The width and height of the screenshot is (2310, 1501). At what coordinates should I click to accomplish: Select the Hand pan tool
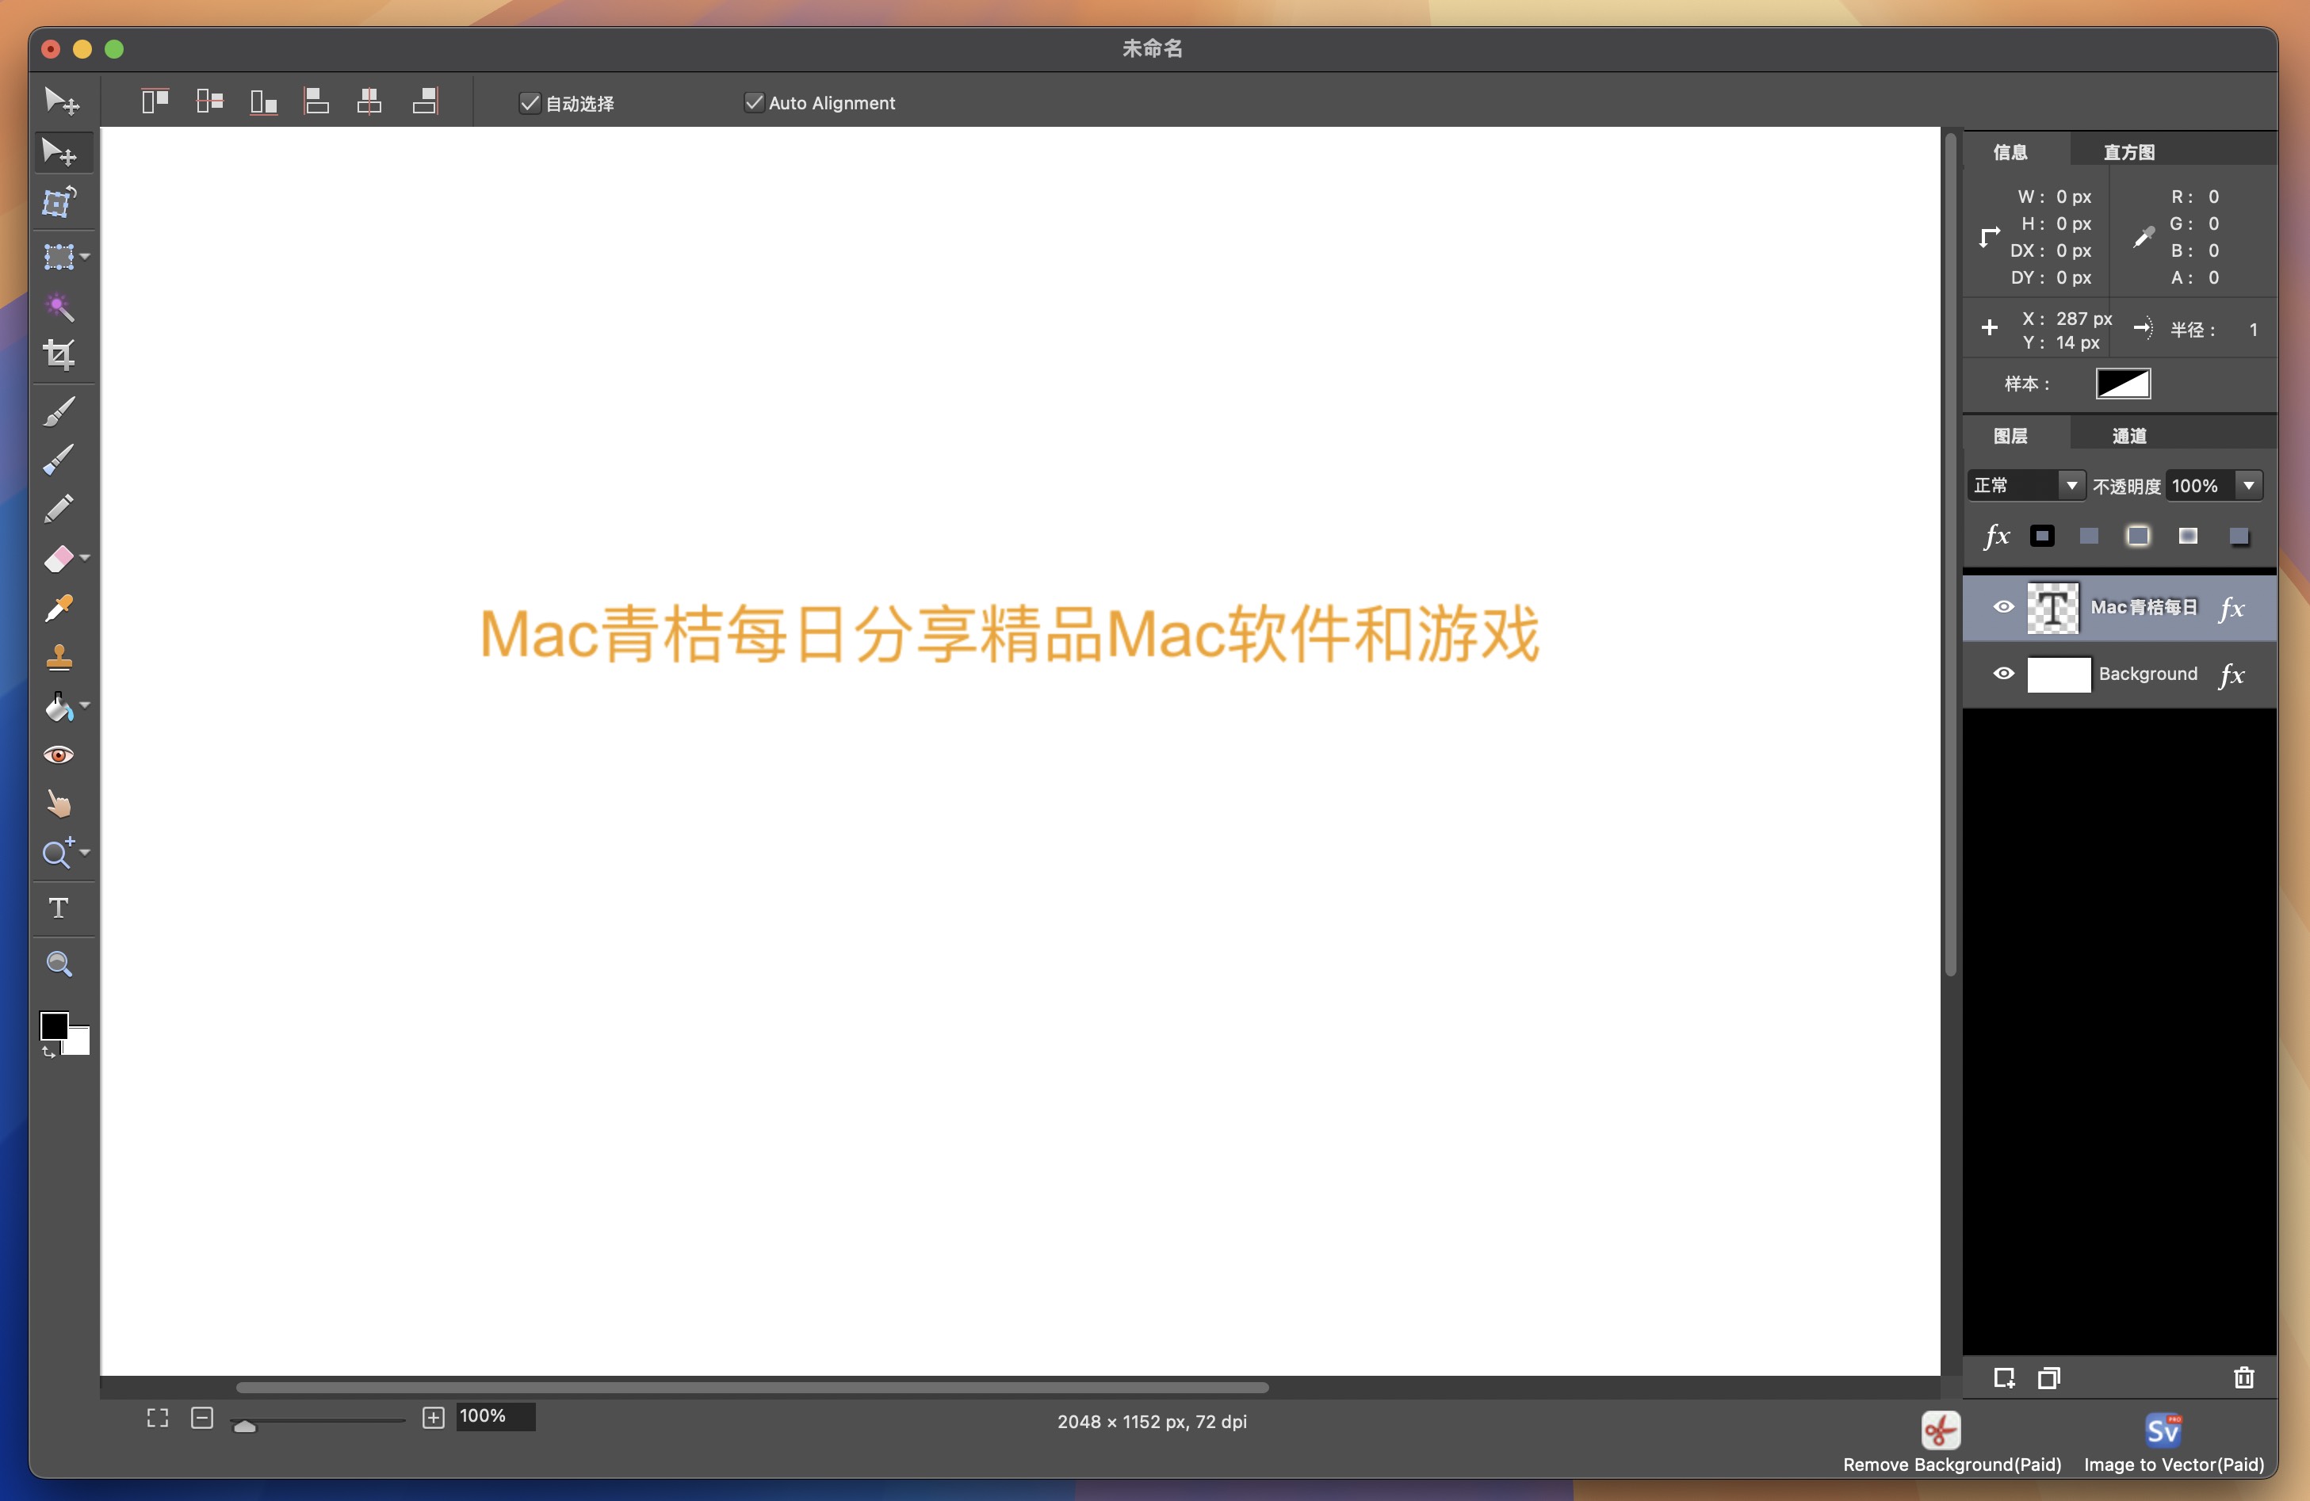pos(59,804)
